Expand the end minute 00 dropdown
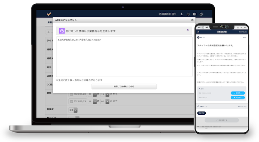 (107, 101)
